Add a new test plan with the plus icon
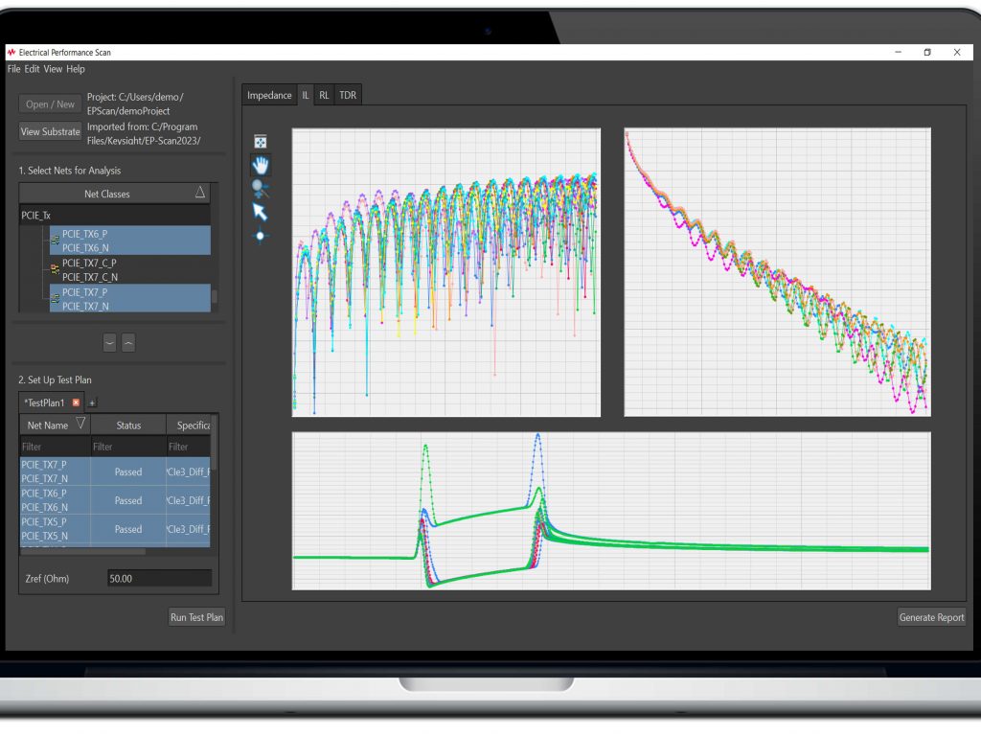 92,402
